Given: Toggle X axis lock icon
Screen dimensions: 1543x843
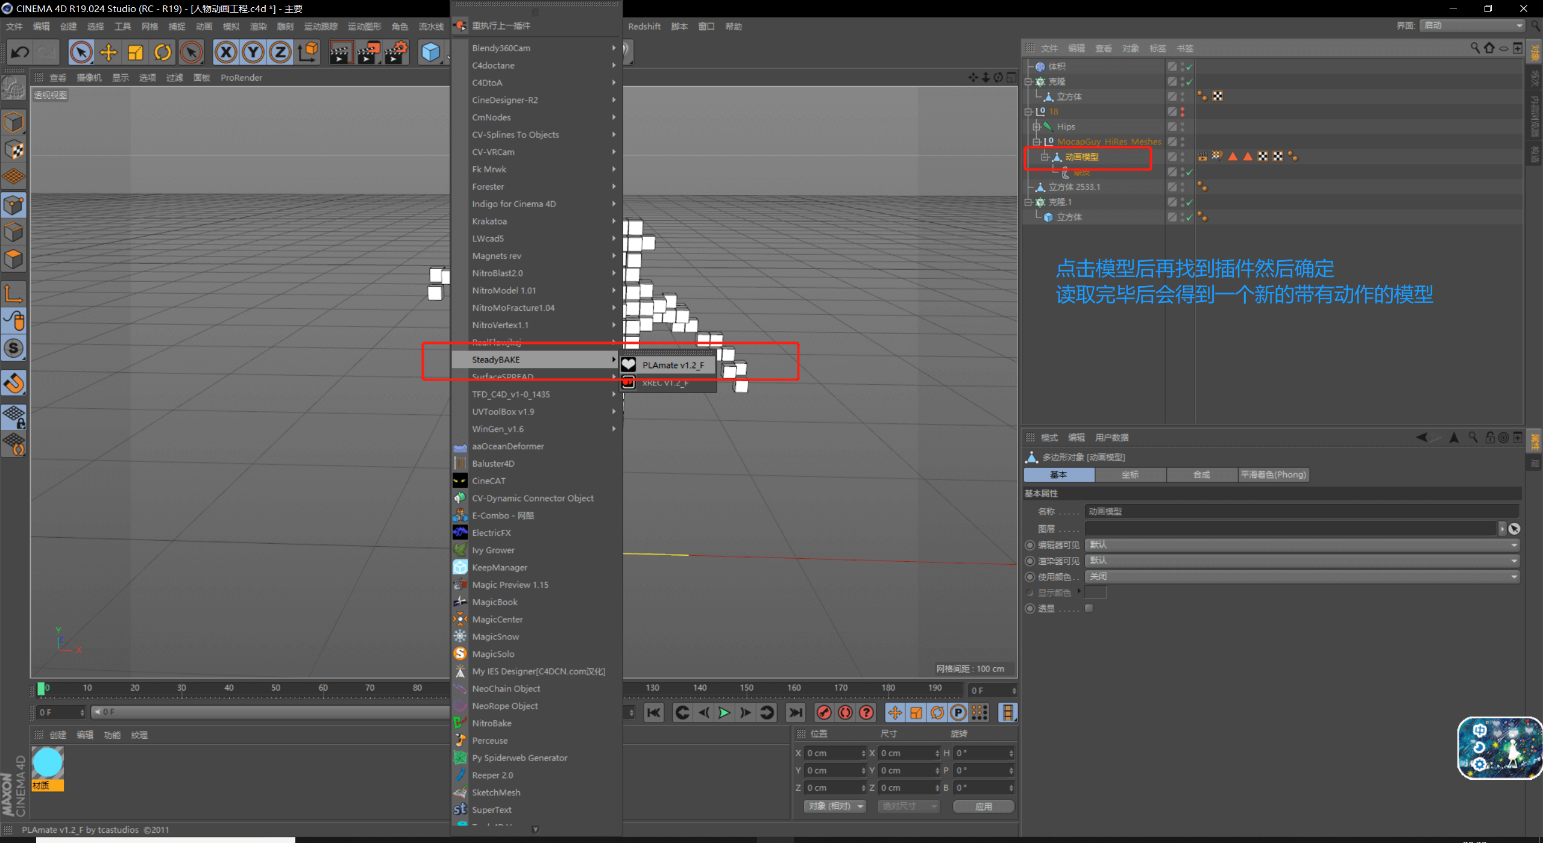Looking at the screenshot, I should coord(225,52).
